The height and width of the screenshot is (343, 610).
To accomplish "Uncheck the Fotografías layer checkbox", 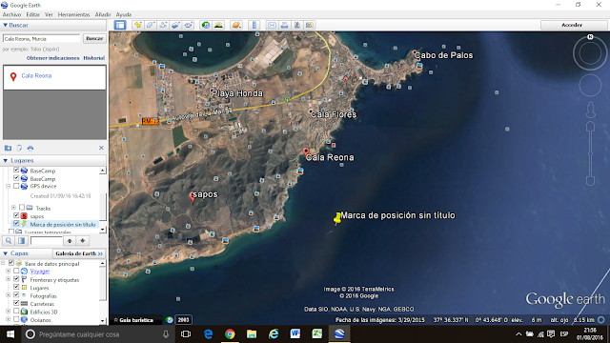I will pyautogui.click(x=16, y=294).
